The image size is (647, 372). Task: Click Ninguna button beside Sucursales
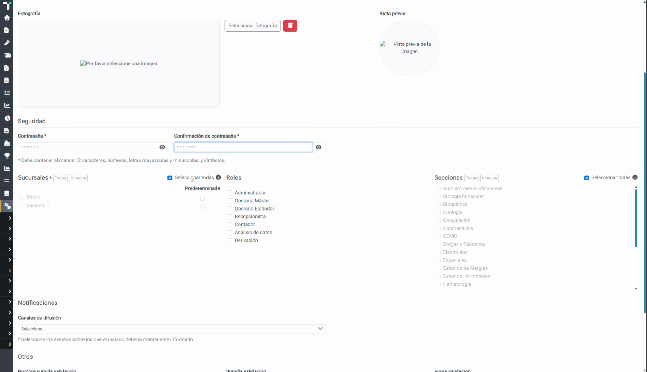pos(78,178)
